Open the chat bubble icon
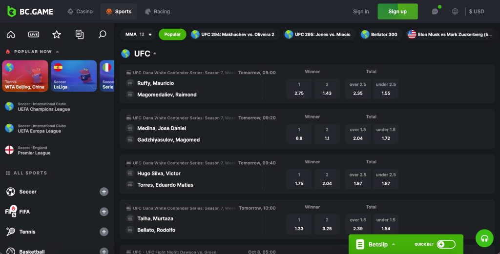500x254 pixels. [x=435, y=12]
